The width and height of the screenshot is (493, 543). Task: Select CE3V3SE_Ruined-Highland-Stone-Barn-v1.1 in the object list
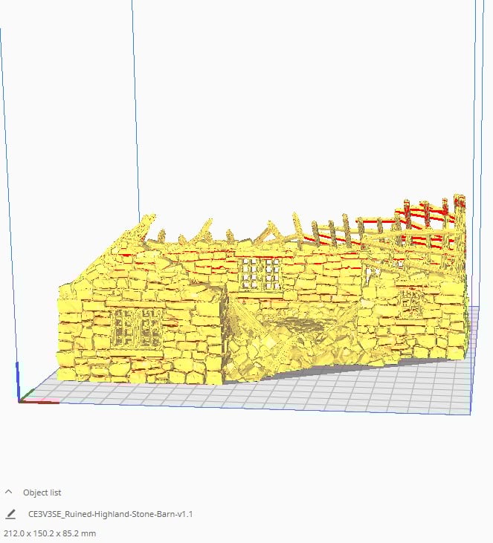pos(110,514)
